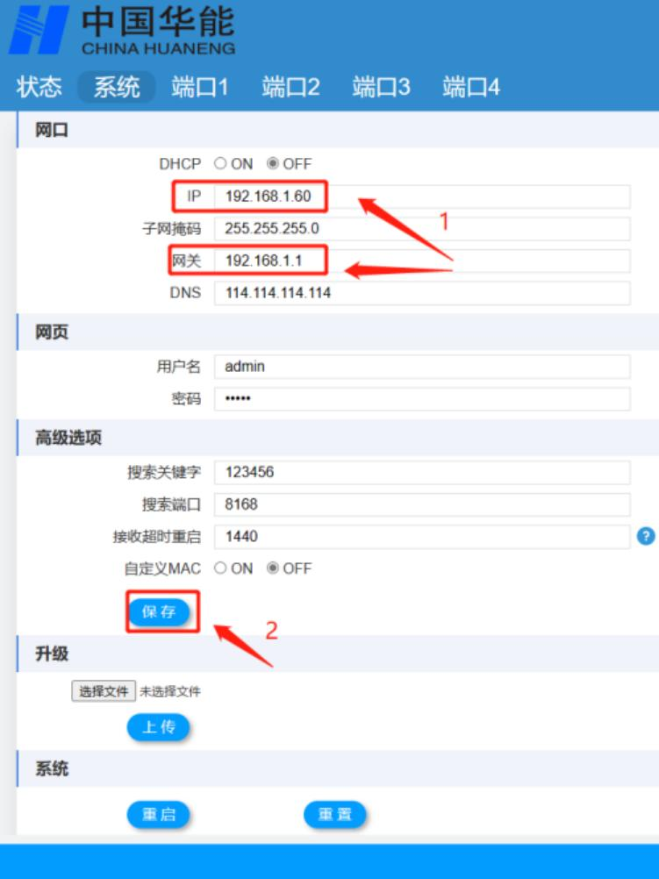Click the 网关 gateway input field
The width and height of the screenshot is (659, 879).
tap(421, 261)
